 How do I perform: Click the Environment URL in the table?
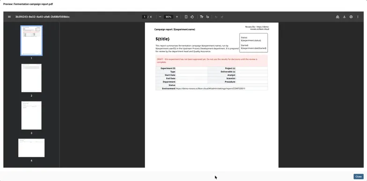click(211, 89)
